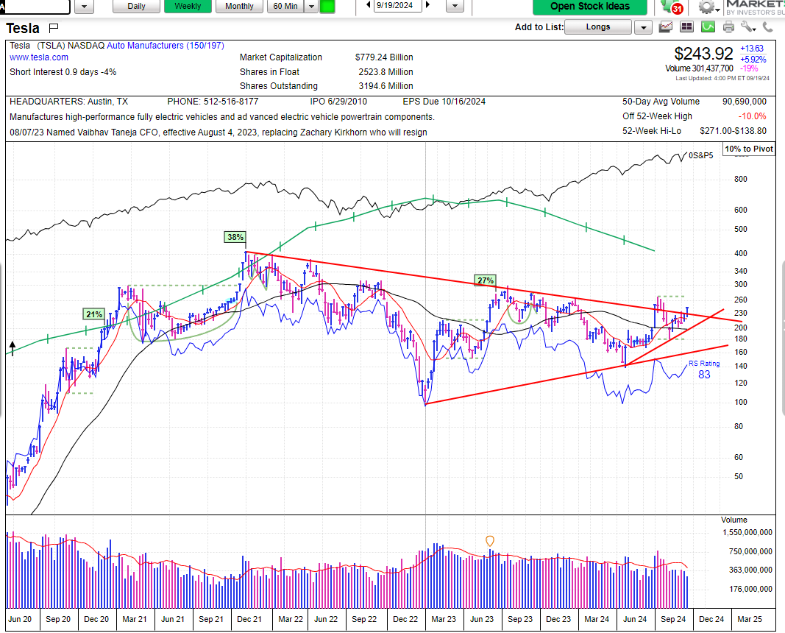Expand the 60 Min interval dropdown arrow

311,7
